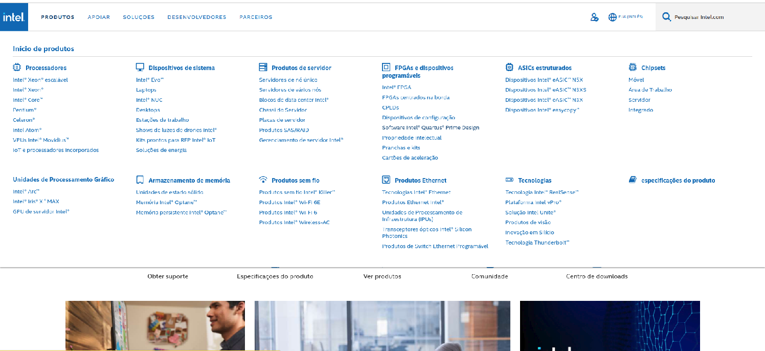The image size is (765, 351).
Task: Click the Dispositivos de sistema monitor icon
Action: [140, 67]
